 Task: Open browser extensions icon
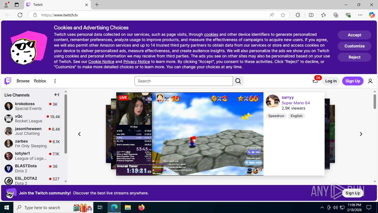(x=298, y=15)
